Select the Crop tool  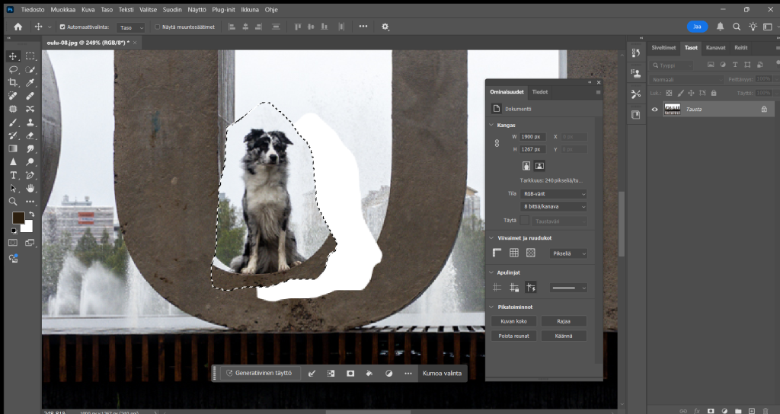[13, 82]
